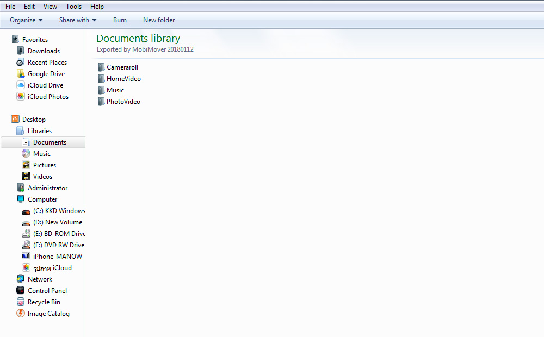544x337 pixels.
Task: Create a New folder
Action: tap(158, 20)
